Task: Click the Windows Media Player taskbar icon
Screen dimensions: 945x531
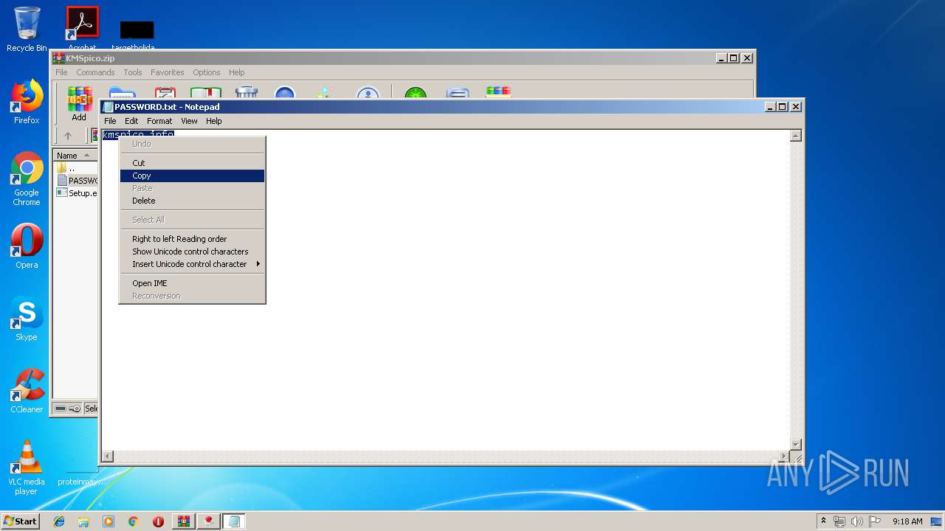Action: coord(109,521)
